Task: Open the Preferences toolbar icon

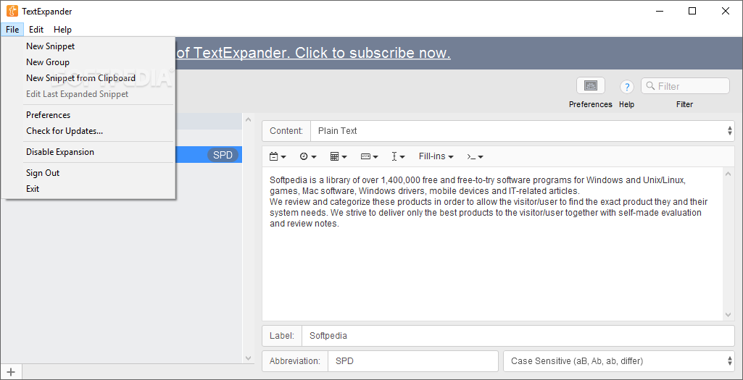Action: point(591,85)
